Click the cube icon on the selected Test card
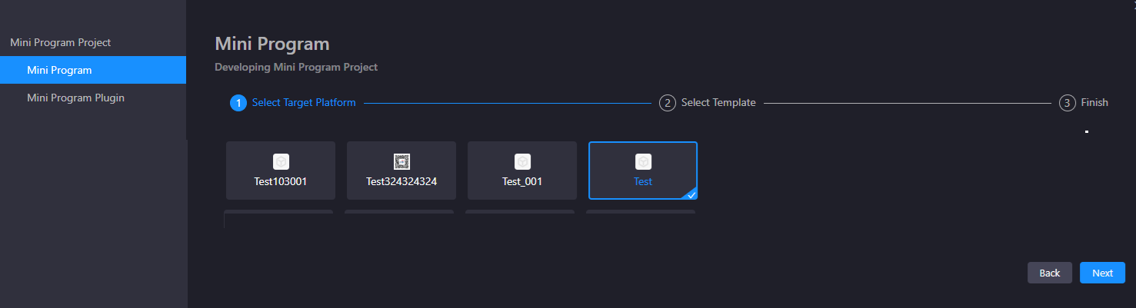Image resolution: width=1136 pixels, height=308 pixels. click(x=643, y=161)
